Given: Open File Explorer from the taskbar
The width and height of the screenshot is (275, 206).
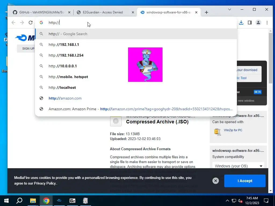Looking at the screenshot, I should point(33,201).
